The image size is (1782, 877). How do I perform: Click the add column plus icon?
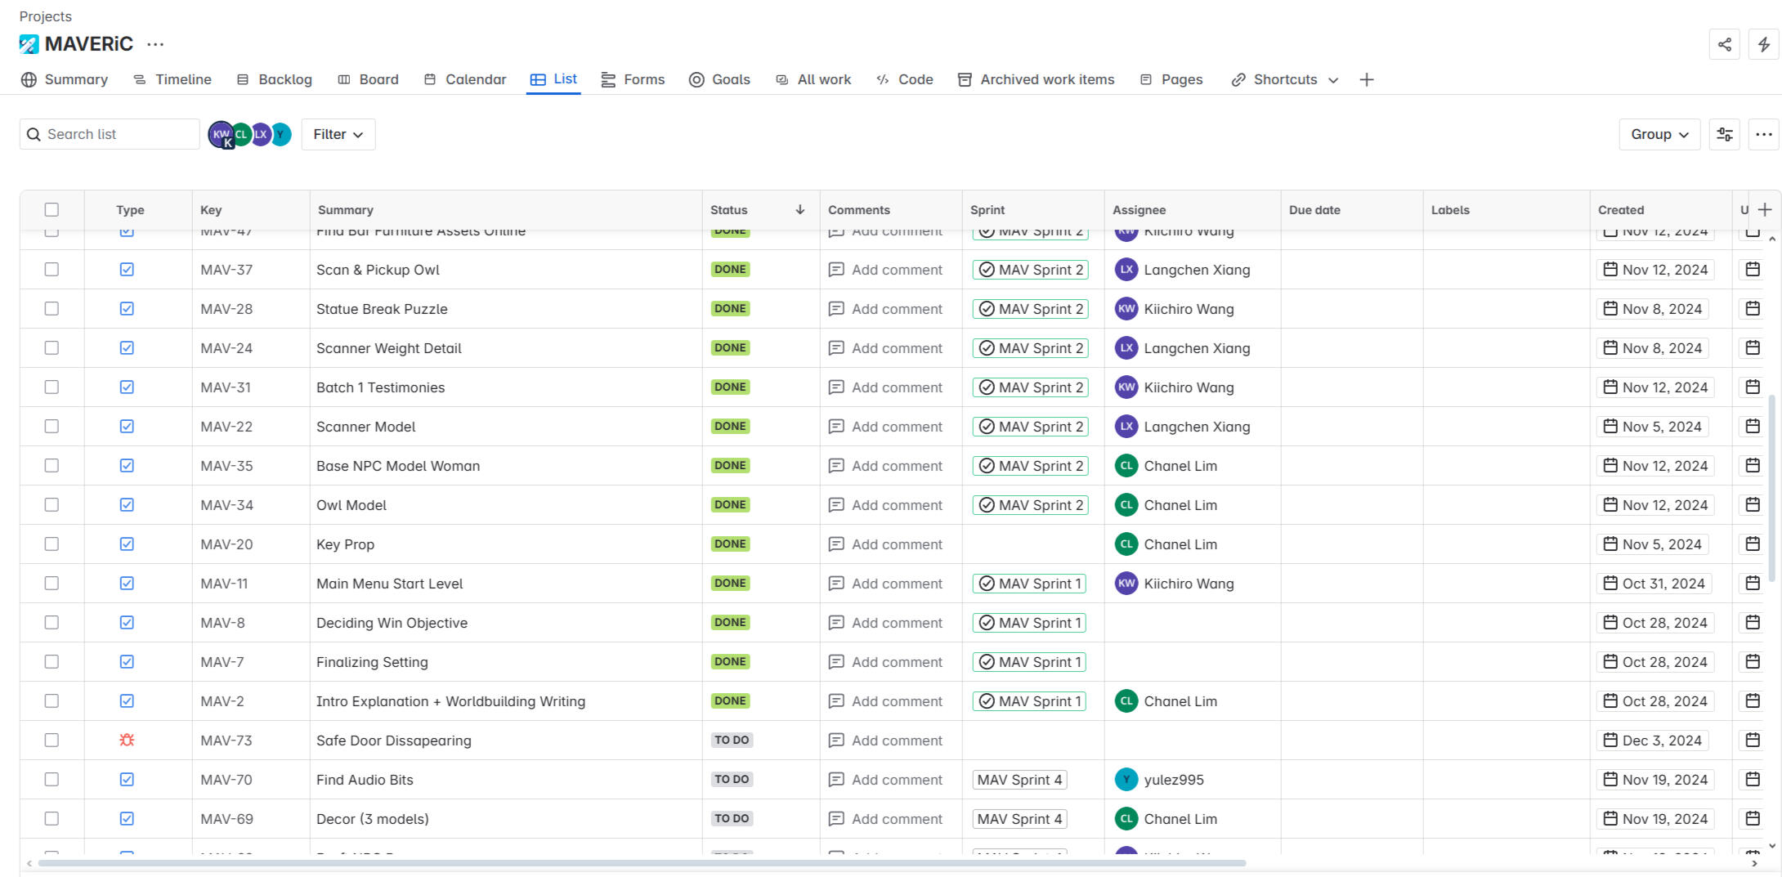click(1765, 210)
